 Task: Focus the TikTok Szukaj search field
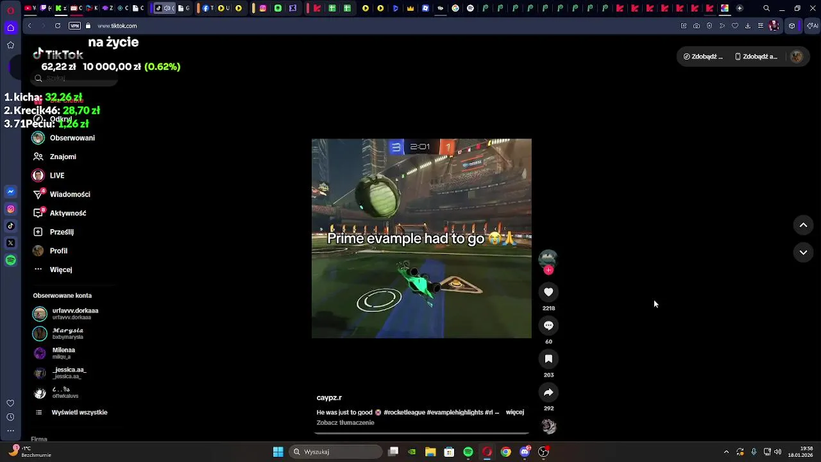[74, 78]
